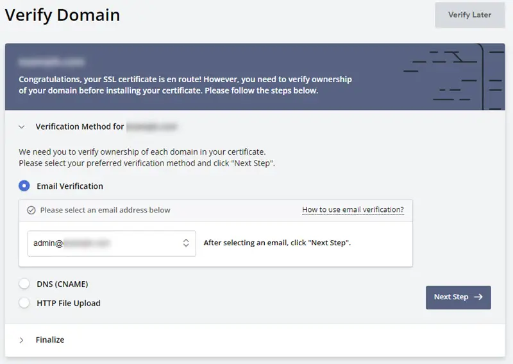
Task: Click the Finalize section title
Action: point(50,340)
